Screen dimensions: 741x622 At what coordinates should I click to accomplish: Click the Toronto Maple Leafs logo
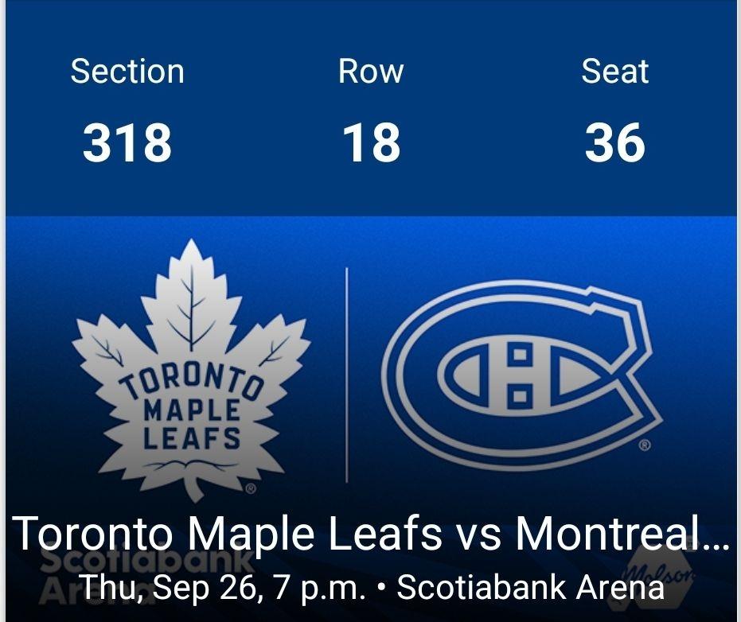[x=189, y=374]
